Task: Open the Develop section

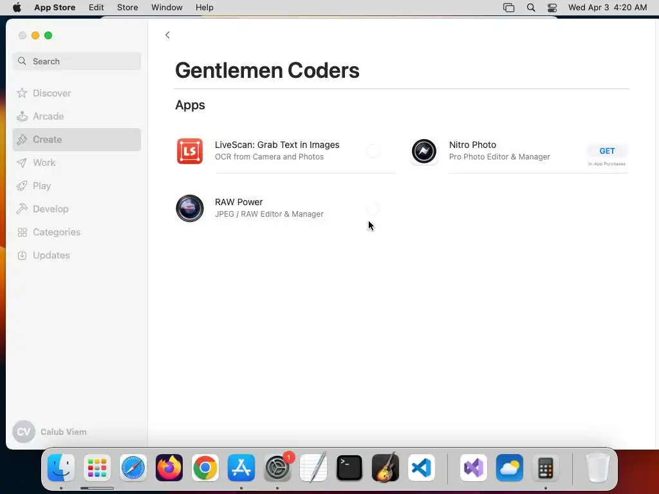Action: [x=77, y=209]
